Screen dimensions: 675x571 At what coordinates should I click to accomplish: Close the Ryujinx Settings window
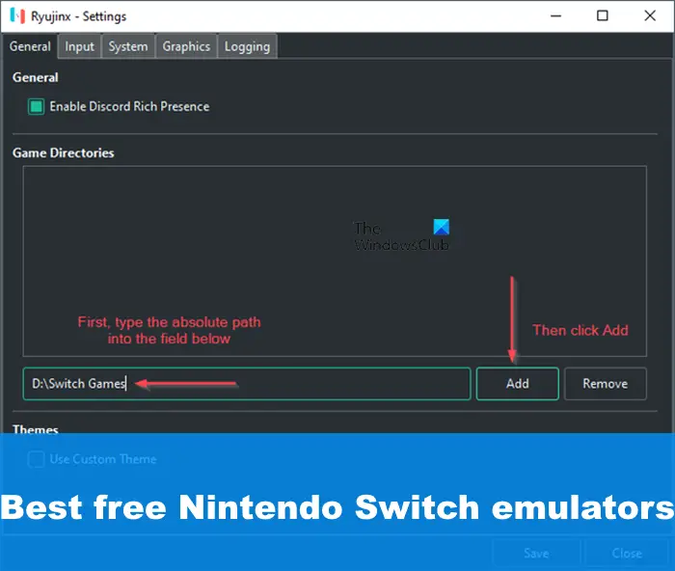pyautogui.click(x=650, y=16)
